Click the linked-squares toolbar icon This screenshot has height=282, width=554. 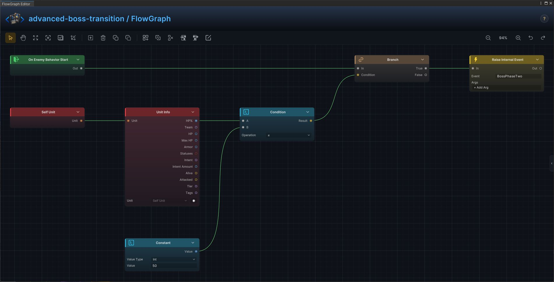click(x=158, y=38)
